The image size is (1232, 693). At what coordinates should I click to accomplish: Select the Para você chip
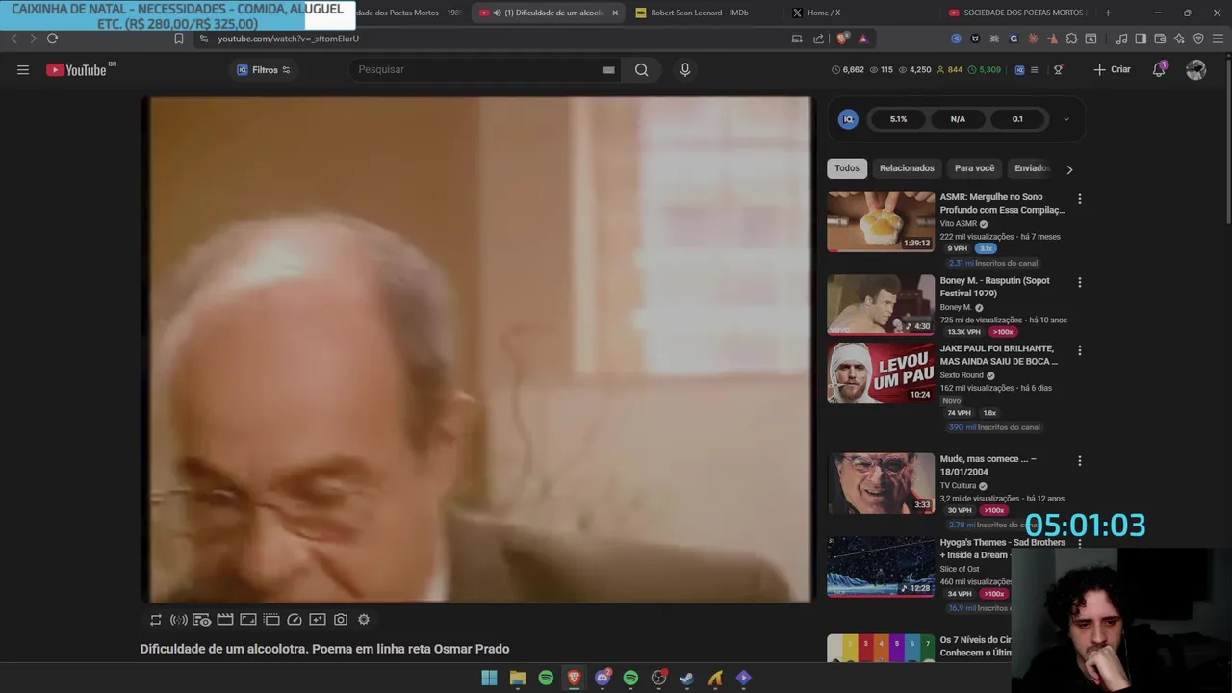pos(974,168)
